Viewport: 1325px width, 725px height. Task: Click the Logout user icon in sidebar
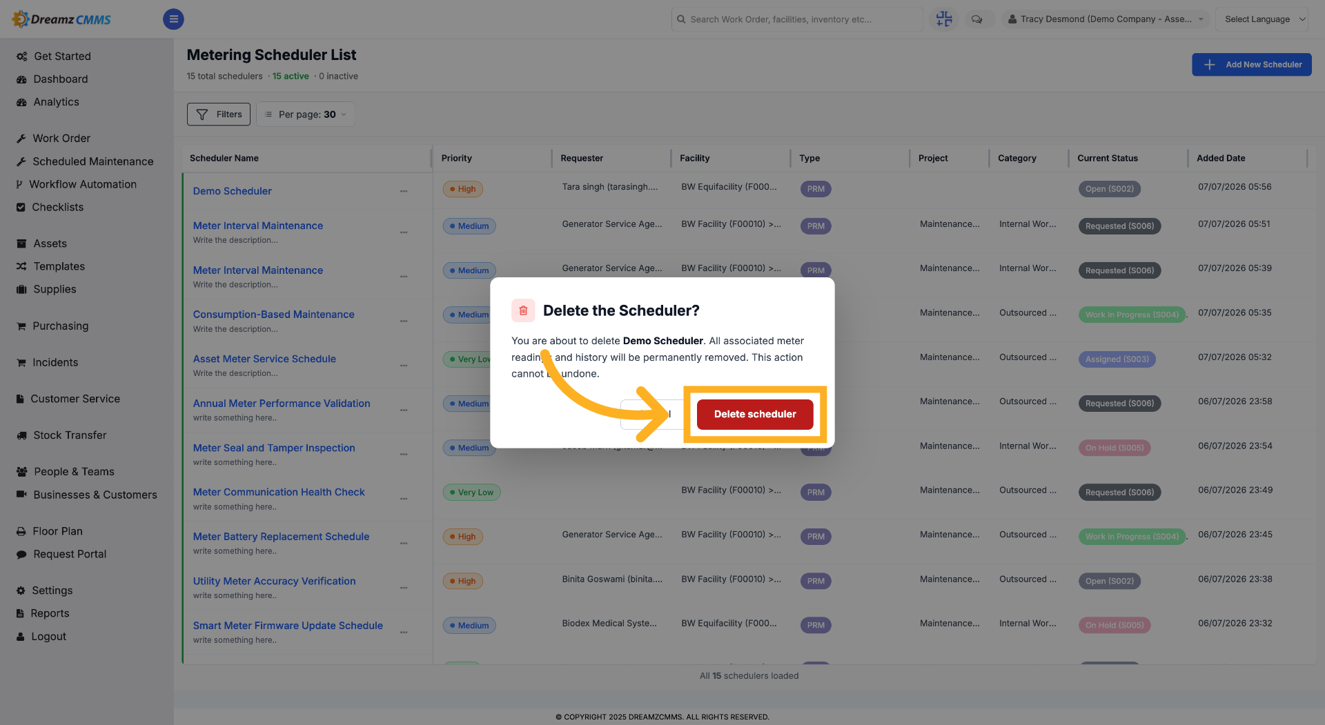tap(21, 637)
